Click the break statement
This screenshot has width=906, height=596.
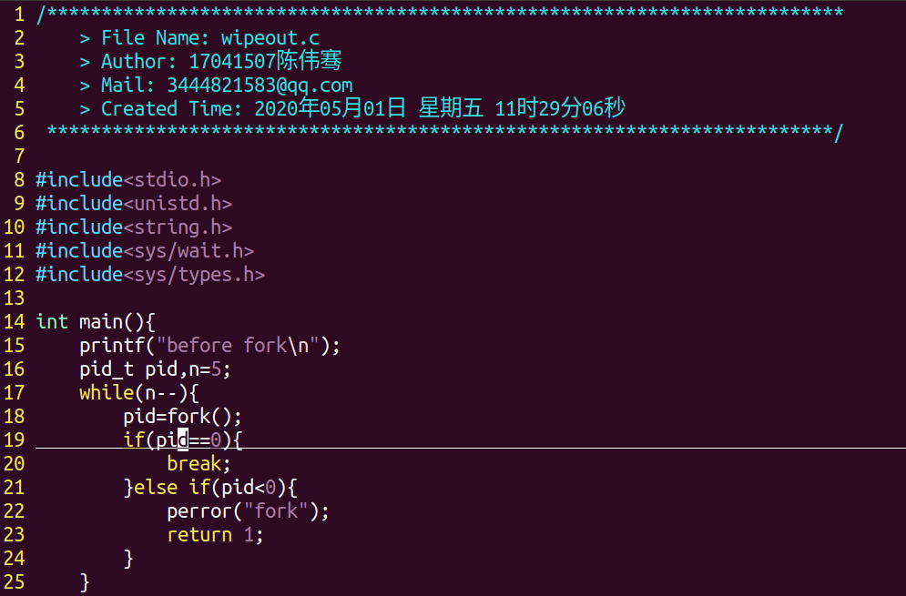pyautogui.click(x=193, y=464)
